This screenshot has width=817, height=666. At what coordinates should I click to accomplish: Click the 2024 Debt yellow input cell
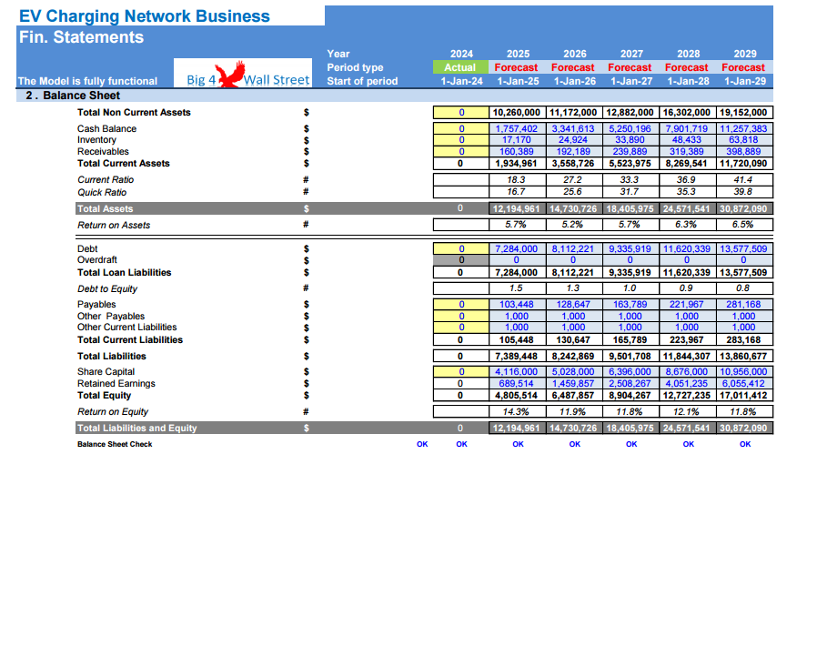point(461,249)
